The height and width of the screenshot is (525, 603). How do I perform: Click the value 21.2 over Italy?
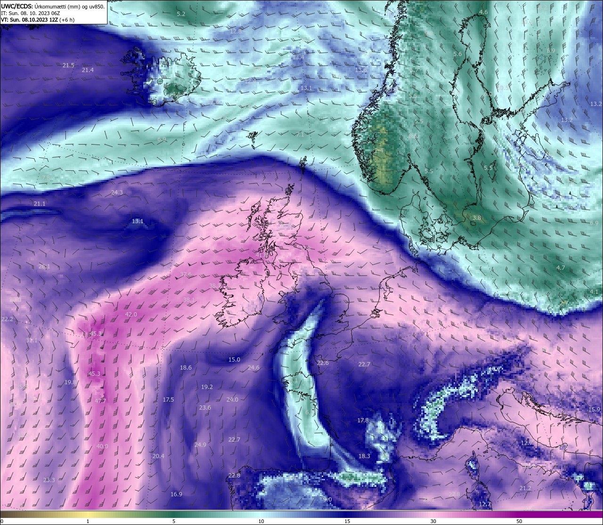tap(525, 488)
